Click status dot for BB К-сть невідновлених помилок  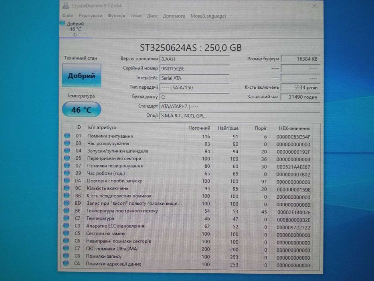67,195
